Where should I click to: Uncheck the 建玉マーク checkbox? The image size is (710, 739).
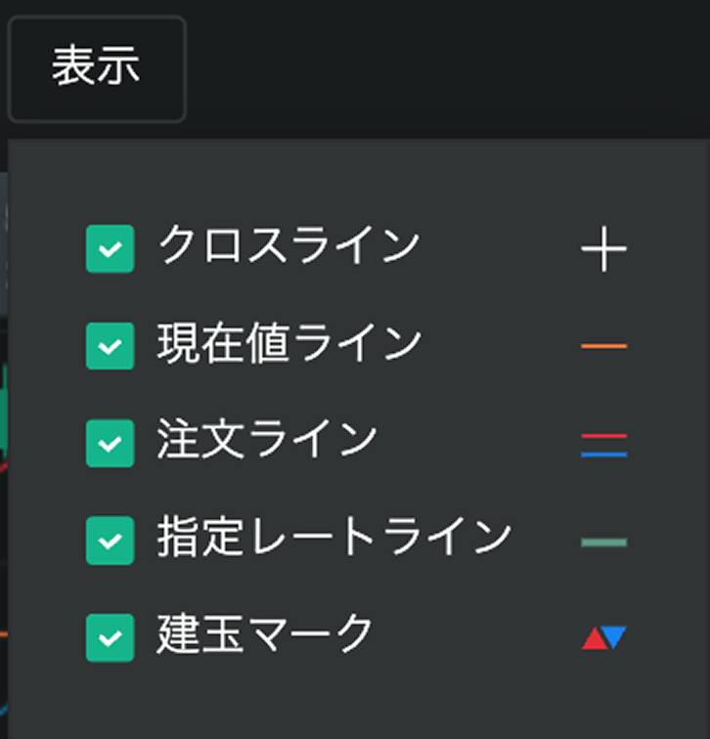click(110, 637)
